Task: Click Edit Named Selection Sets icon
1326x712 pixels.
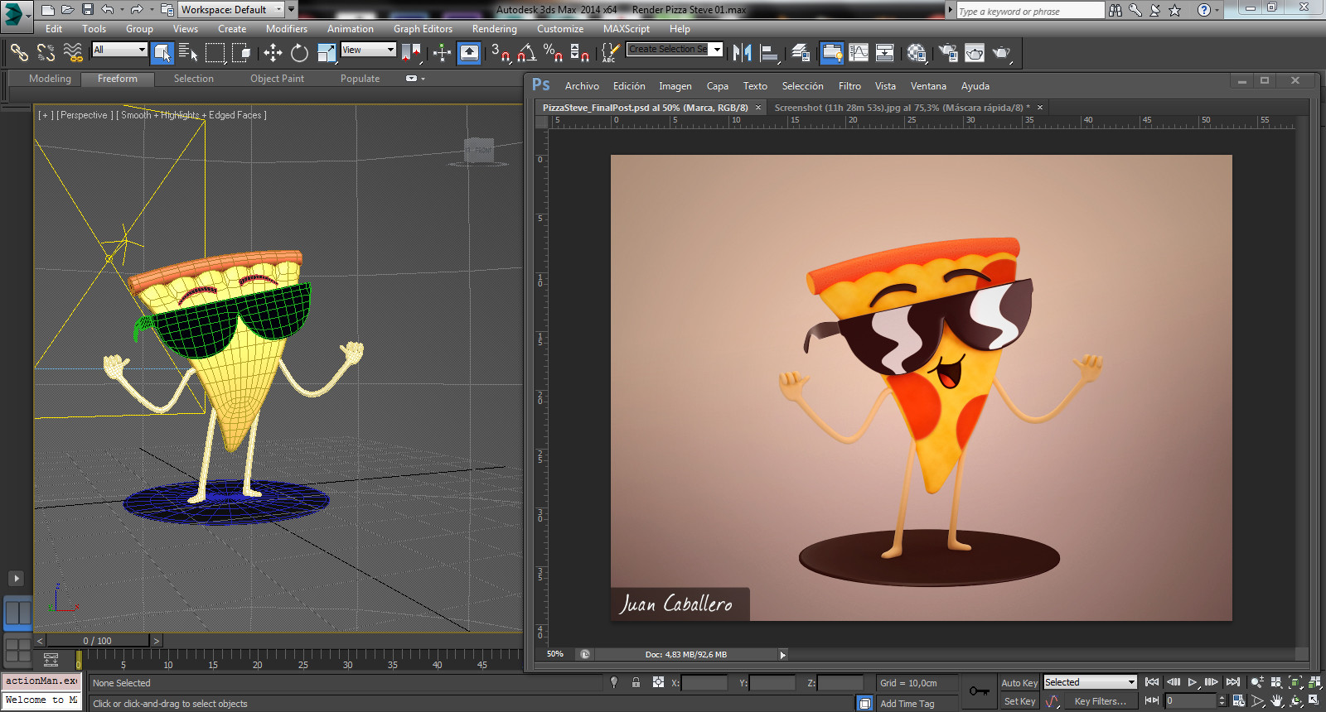Action: pos(609,53)
